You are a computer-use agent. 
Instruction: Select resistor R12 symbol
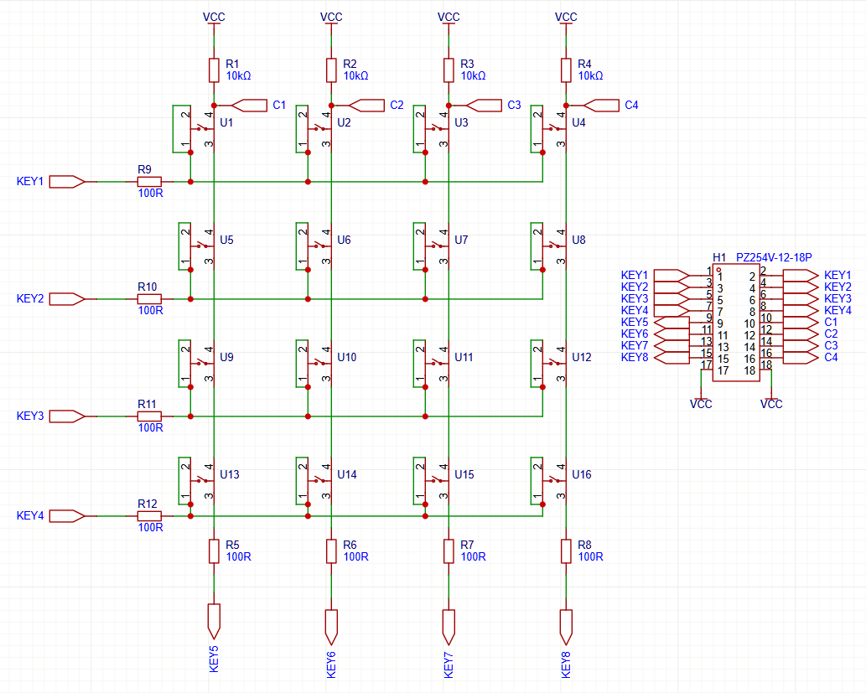point(148,516)
